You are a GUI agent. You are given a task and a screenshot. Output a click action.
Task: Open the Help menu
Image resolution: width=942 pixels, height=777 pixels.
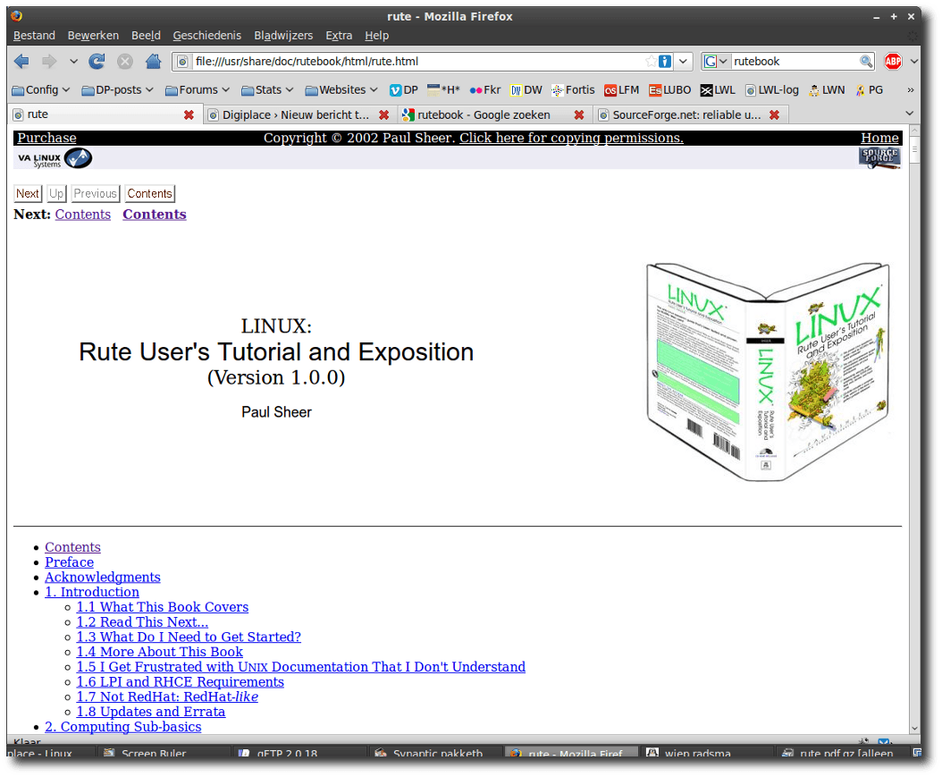coord(376,36)
